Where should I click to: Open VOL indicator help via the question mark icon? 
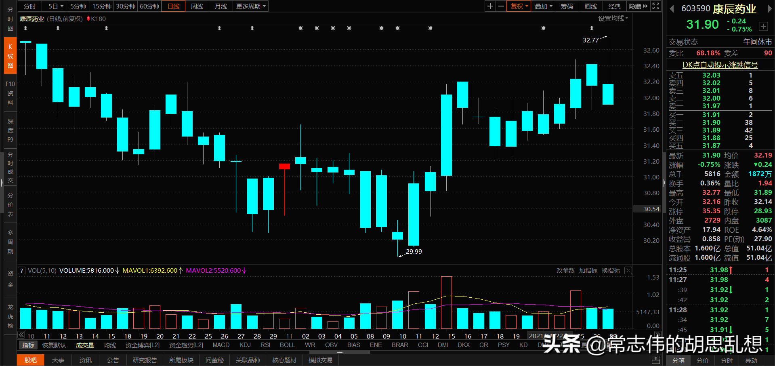pyautogui.click(x=21, y=270)
